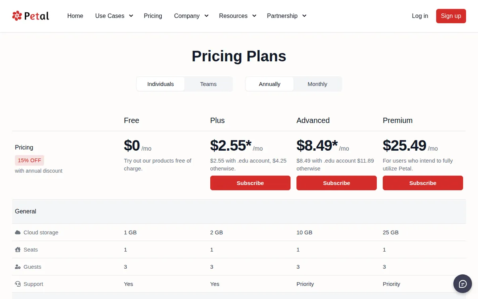Subscribe to the Plus plan
The width and height of the screenshot is (478, 299).
pyautogui.click(x=250, y=183)
